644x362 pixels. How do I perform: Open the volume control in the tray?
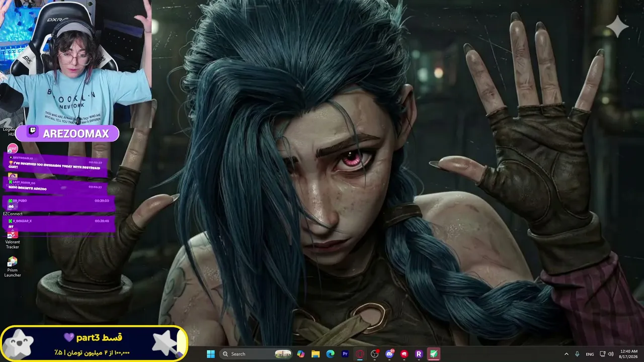[x=611, y=354]
